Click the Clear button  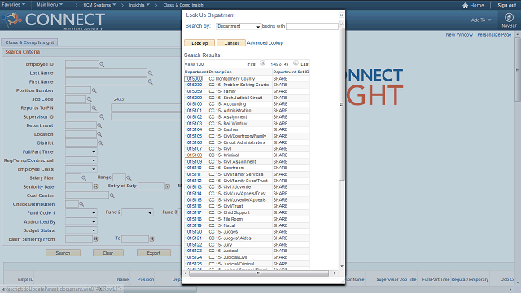click(108, 253)
